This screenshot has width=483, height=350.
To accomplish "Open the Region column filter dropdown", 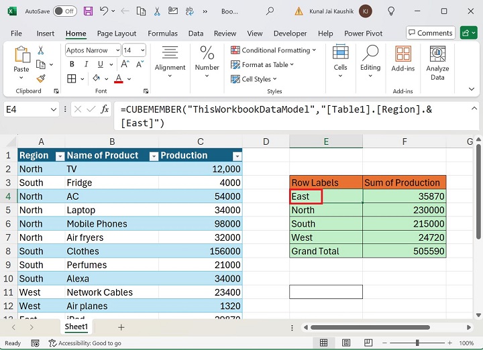I will tap(59, 156).
